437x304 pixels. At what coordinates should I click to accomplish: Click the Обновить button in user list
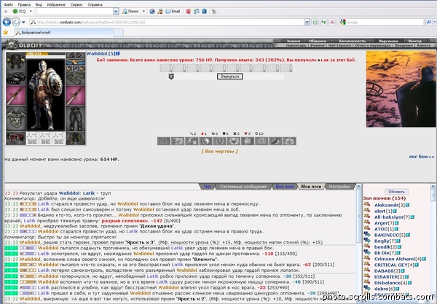click(396, 192)
